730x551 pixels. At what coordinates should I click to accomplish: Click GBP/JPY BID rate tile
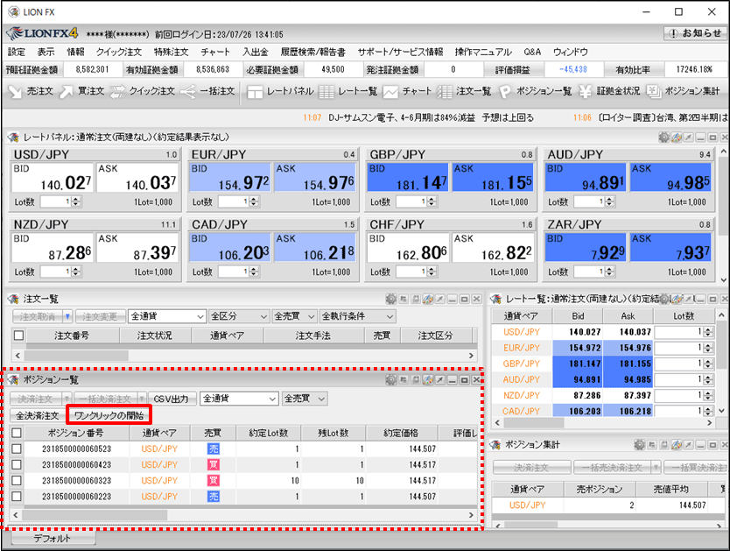point(408,178)
